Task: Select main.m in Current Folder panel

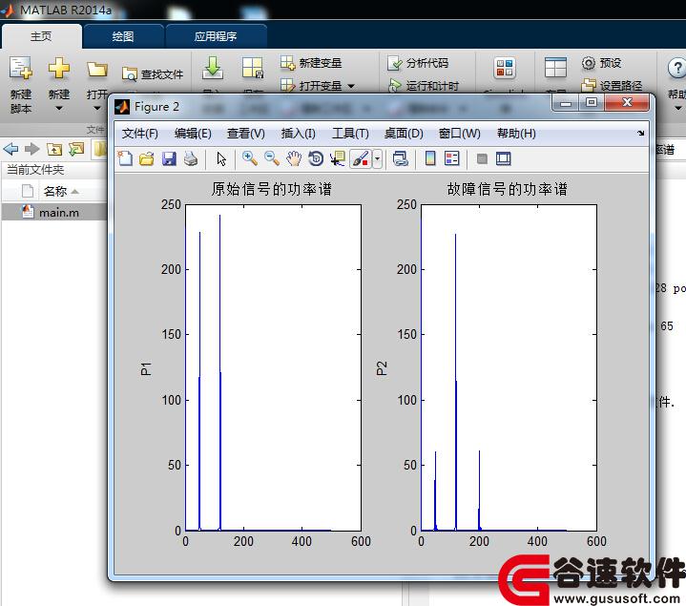Action: pos(54,213)
